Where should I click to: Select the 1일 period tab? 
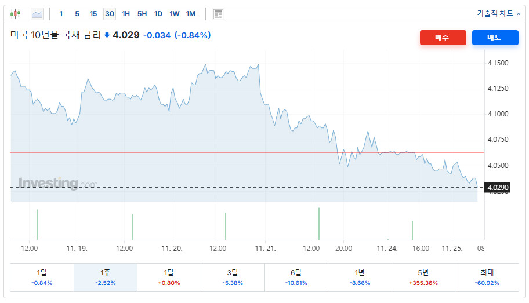[x=42, y=277]
